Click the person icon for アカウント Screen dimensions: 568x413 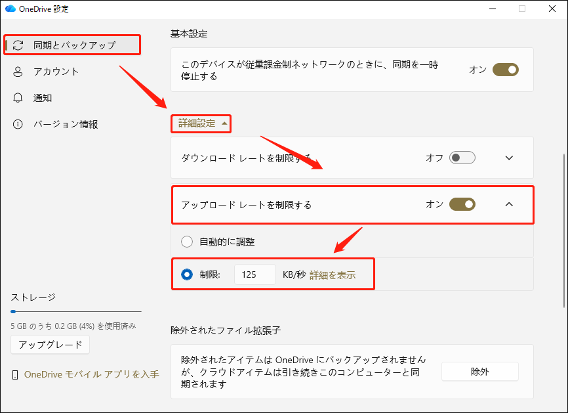18,71
